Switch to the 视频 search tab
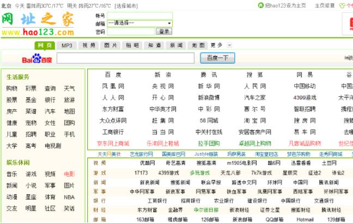 coord(89,46)
